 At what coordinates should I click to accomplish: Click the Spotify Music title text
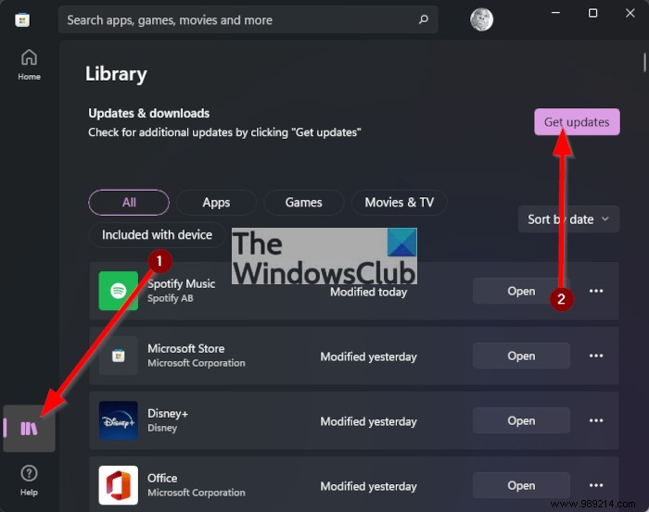tap(182, 284)
